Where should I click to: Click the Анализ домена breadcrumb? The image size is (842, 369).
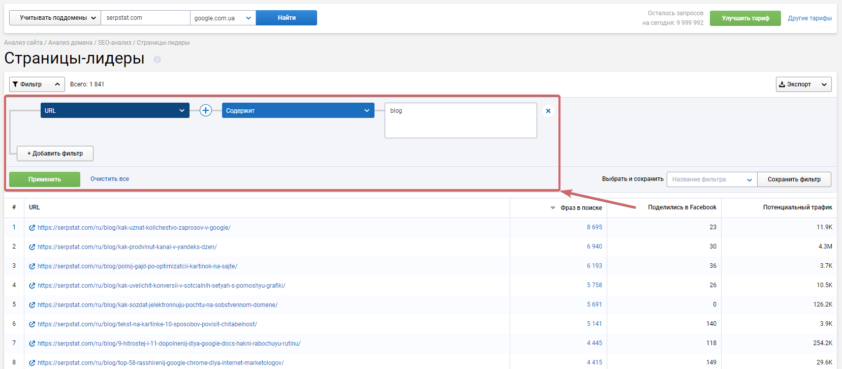[70, 43]
